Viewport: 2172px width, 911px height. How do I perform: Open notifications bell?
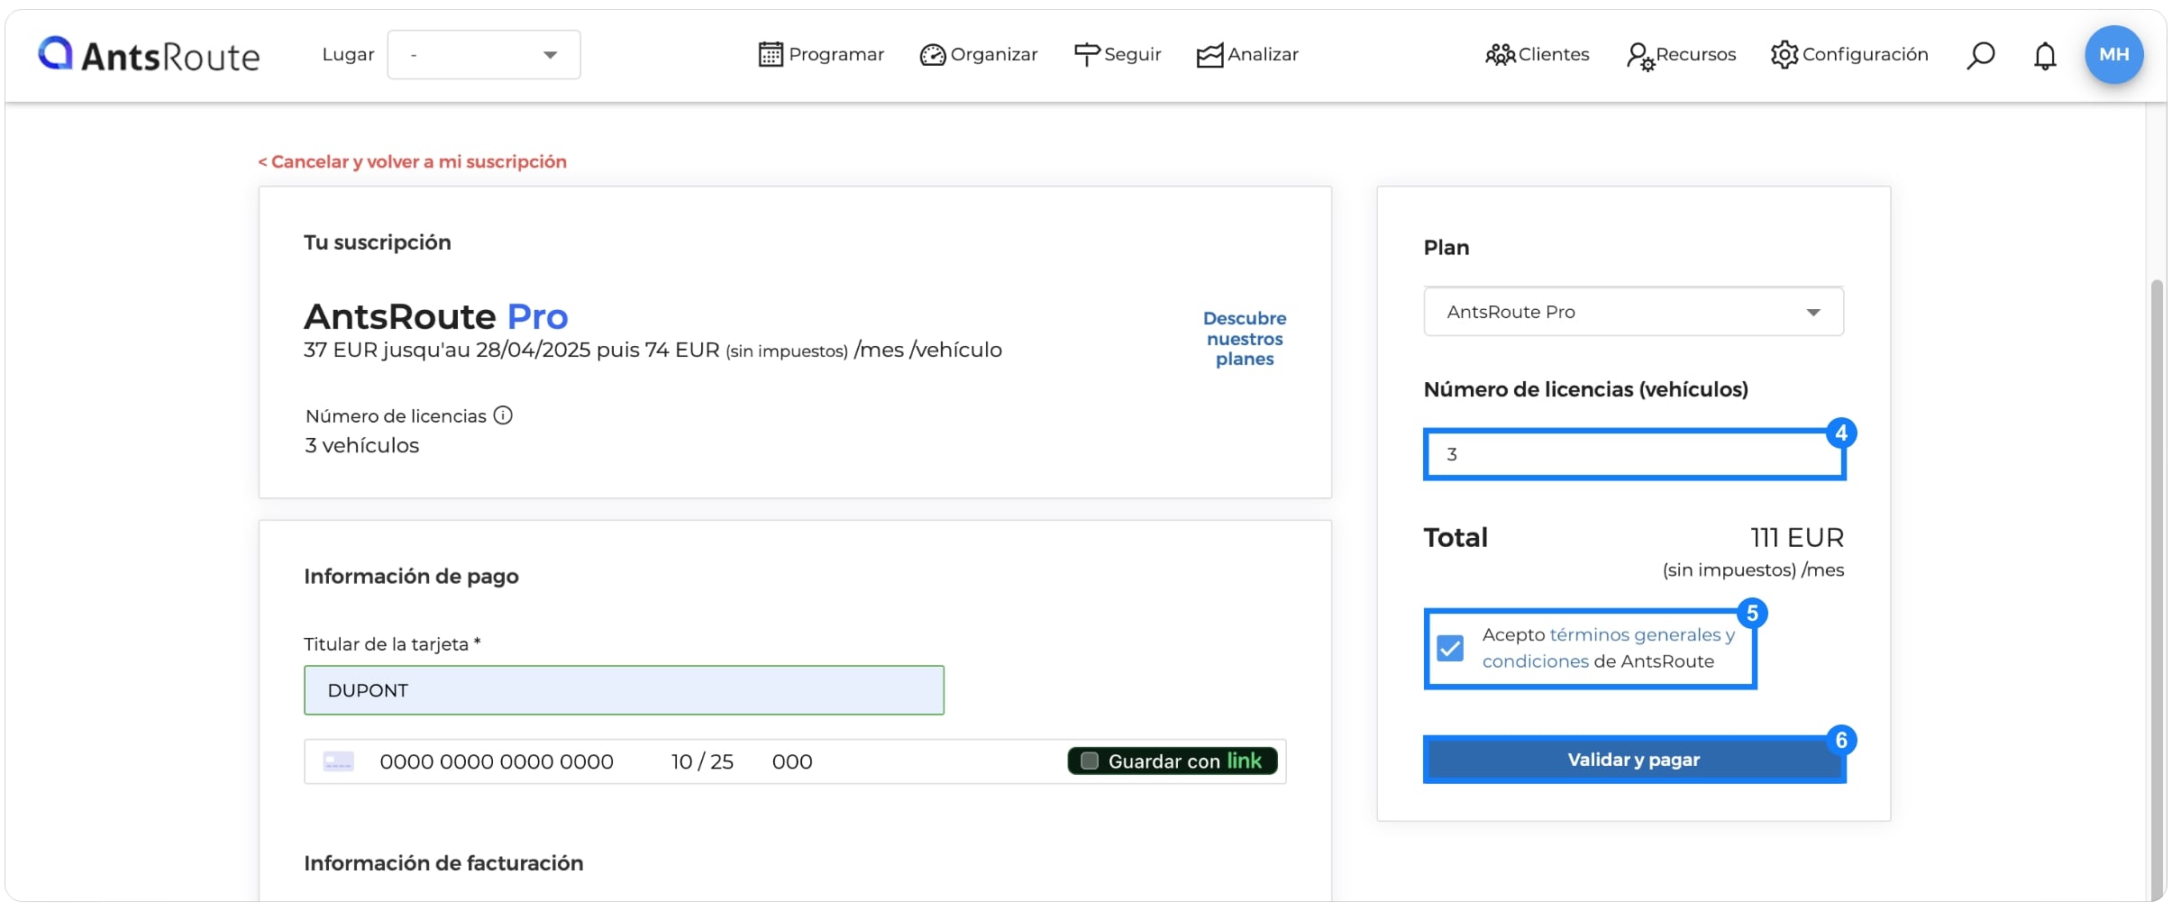(2045, 56)
